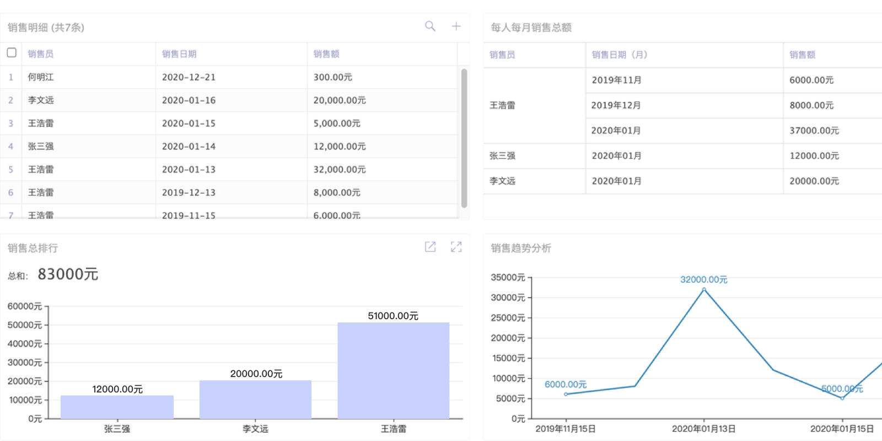This screenshot has width=882, height=441.
Task: Select the 李文远 bar showing 20000.00元
Action: pyautogui.click(x=255, y=399)
